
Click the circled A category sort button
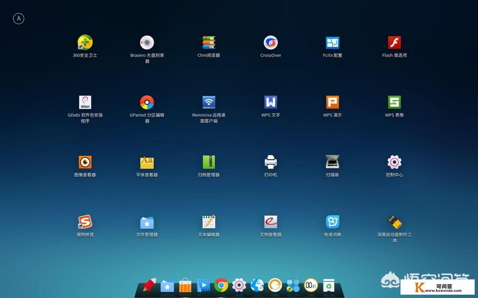pos(18,18)
